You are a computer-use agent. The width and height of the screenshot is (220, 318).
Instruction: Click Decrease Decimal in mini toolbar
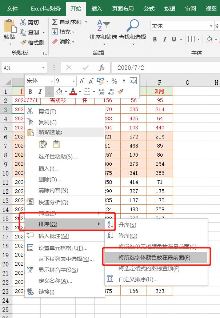tap(111, 92)
